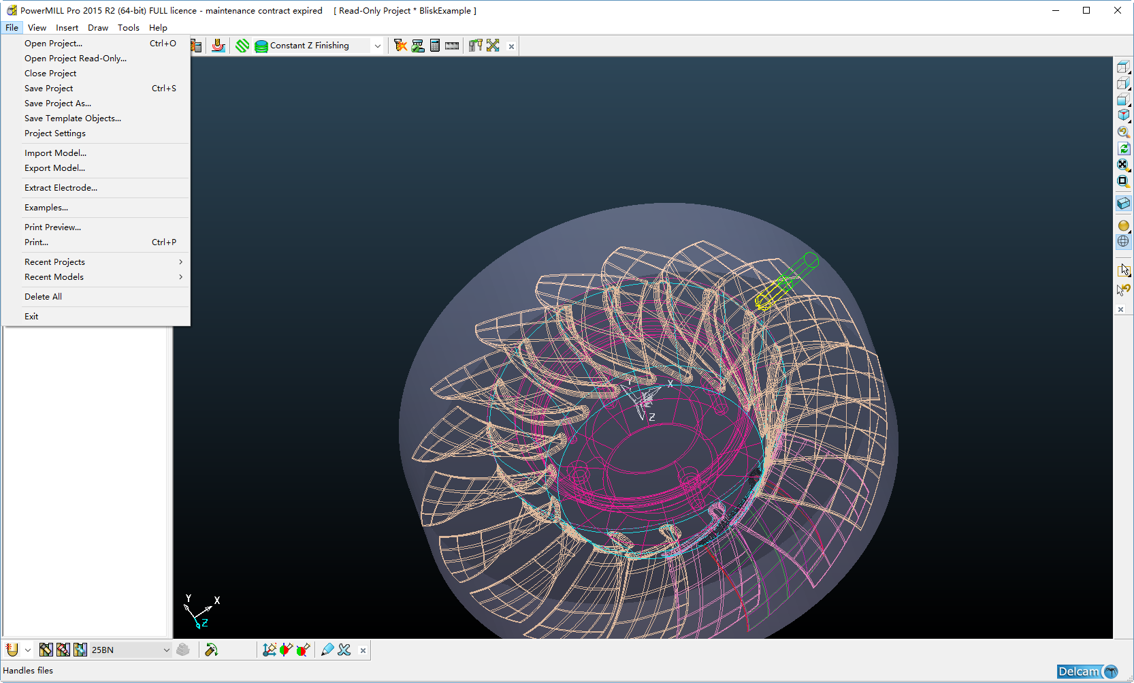The image size is (1134, 683).
Task: Toggle the wireframe globe display icon
Action: [1123, 241]
